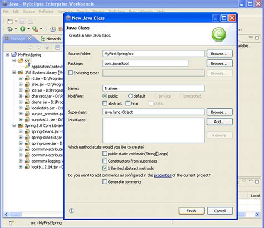Collapse the JRE System Library node

tap(14, 72)
